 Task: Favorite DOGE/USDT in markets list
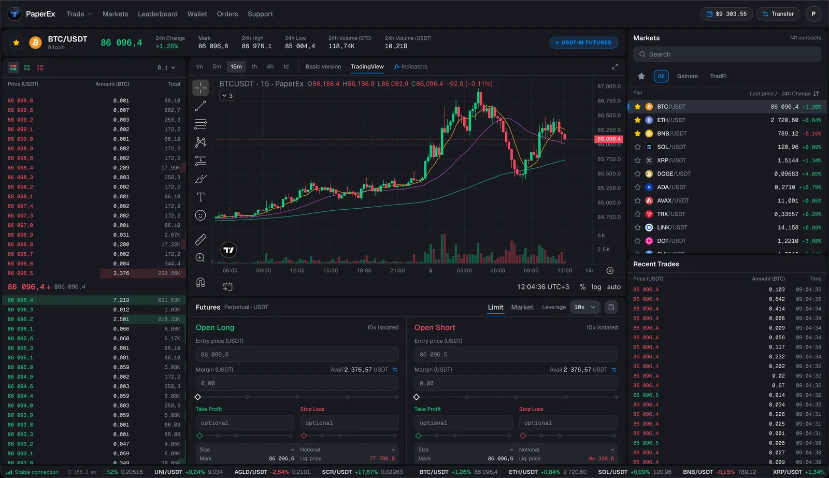coord(638,174)
